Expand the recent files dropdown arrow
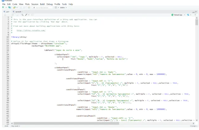Screen dimensions: 199x130 coord(17,8)
